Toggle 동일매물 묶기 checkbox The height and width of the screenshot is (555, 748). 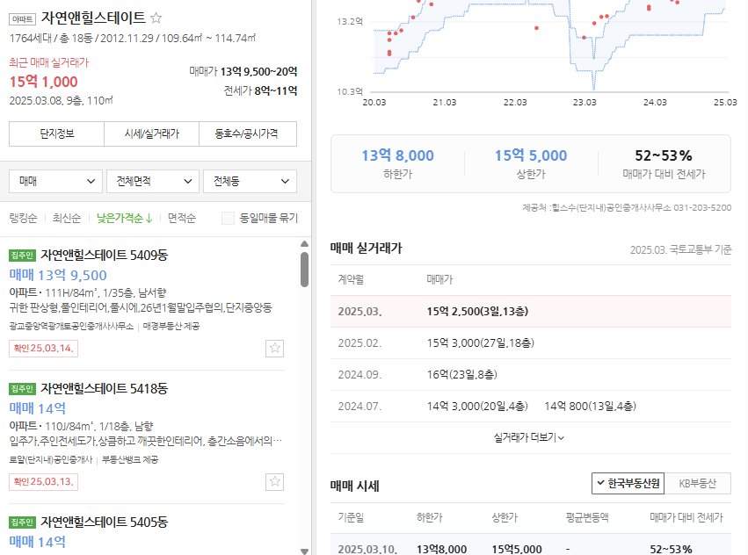click(228, 218)
